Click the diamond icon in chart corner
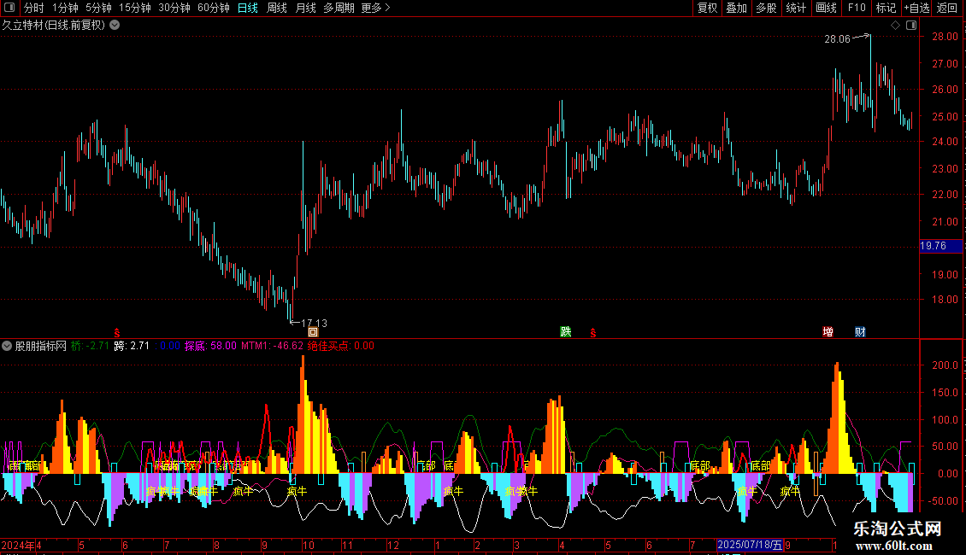The height and width of the screenshot is (555, 966). pos(895,26)
